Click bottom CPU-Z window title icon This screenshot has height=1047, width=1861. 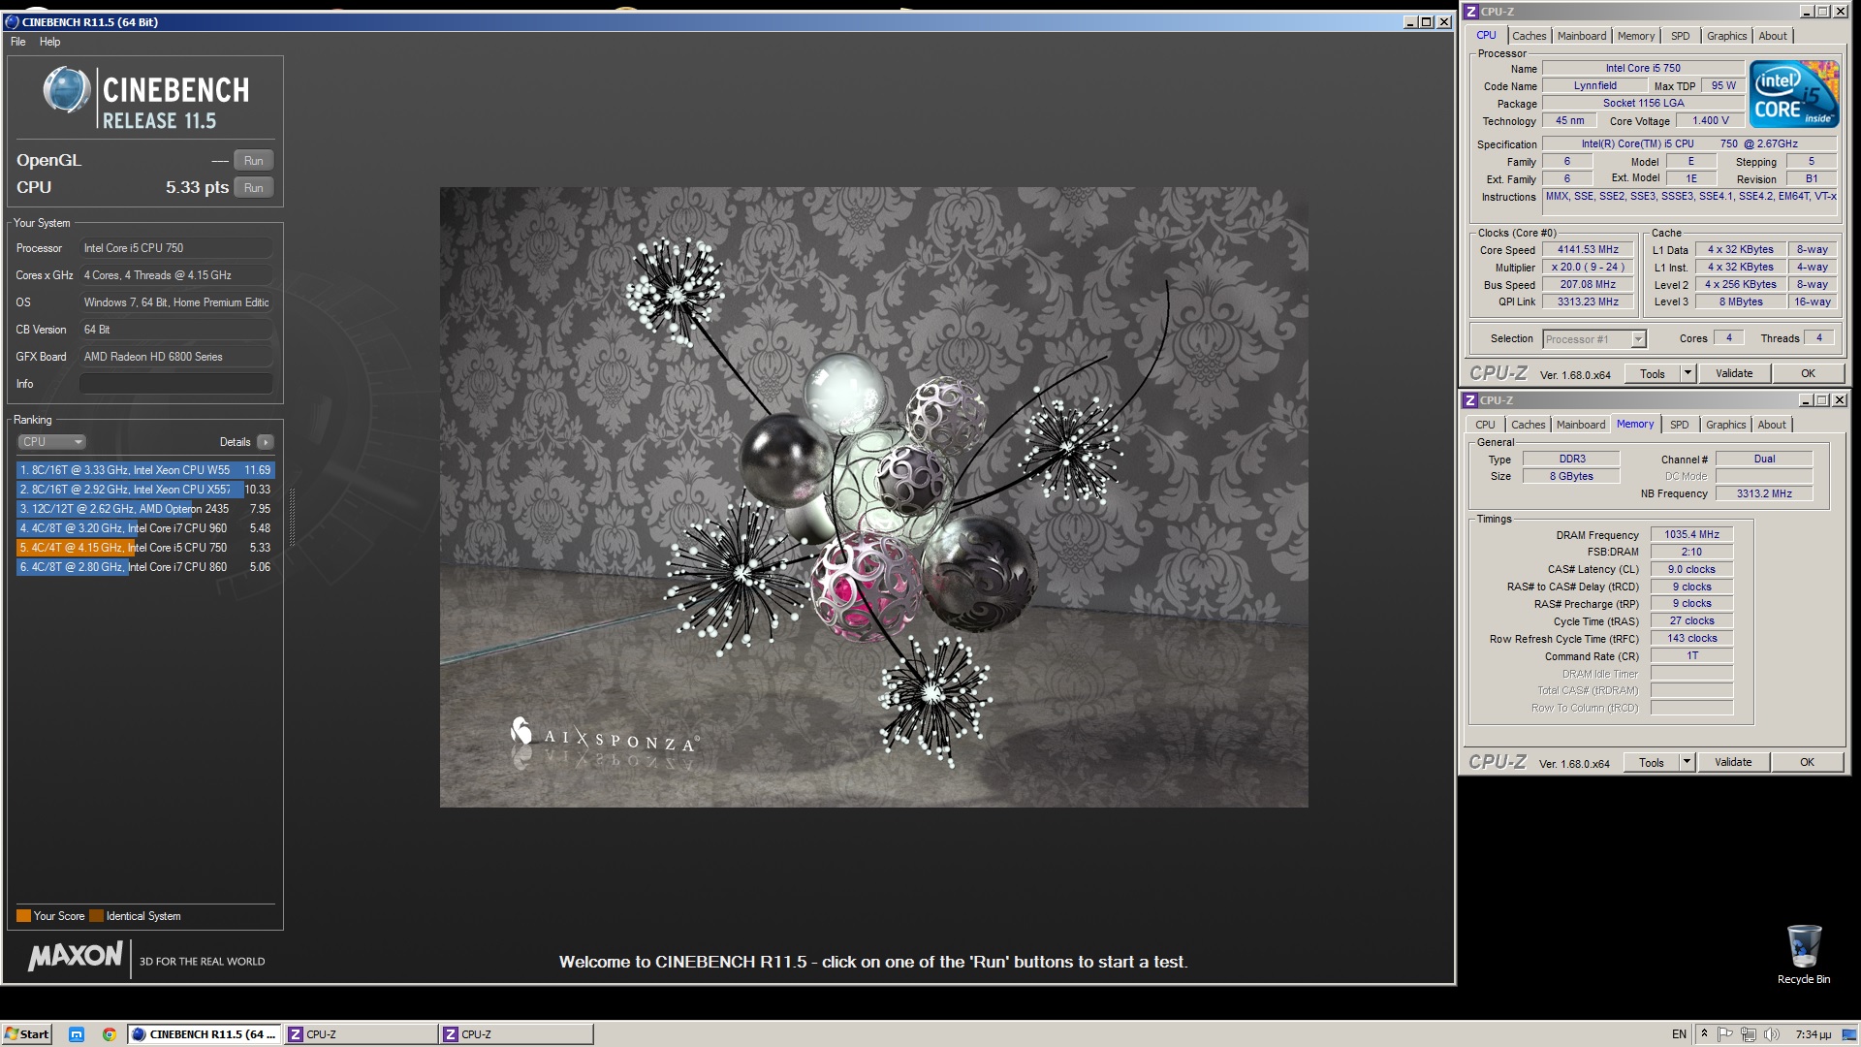tap(1470, 400)
